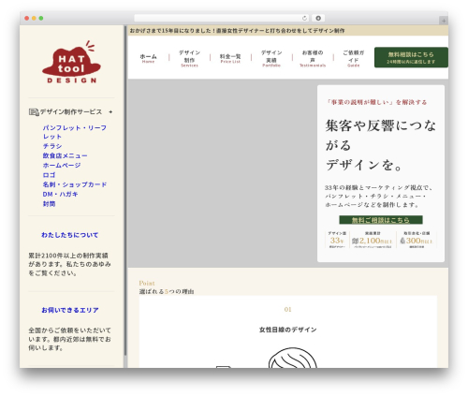Click the woman illustration under 女性目線のデザイン
Viewport: 468px width, 396px height.
(x=292, y=358)
